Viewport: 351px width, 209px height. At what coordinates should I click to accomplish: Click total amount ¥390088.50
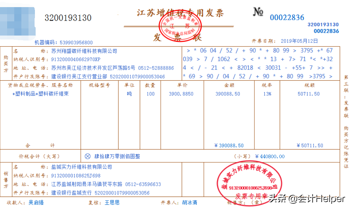[229, 146]
